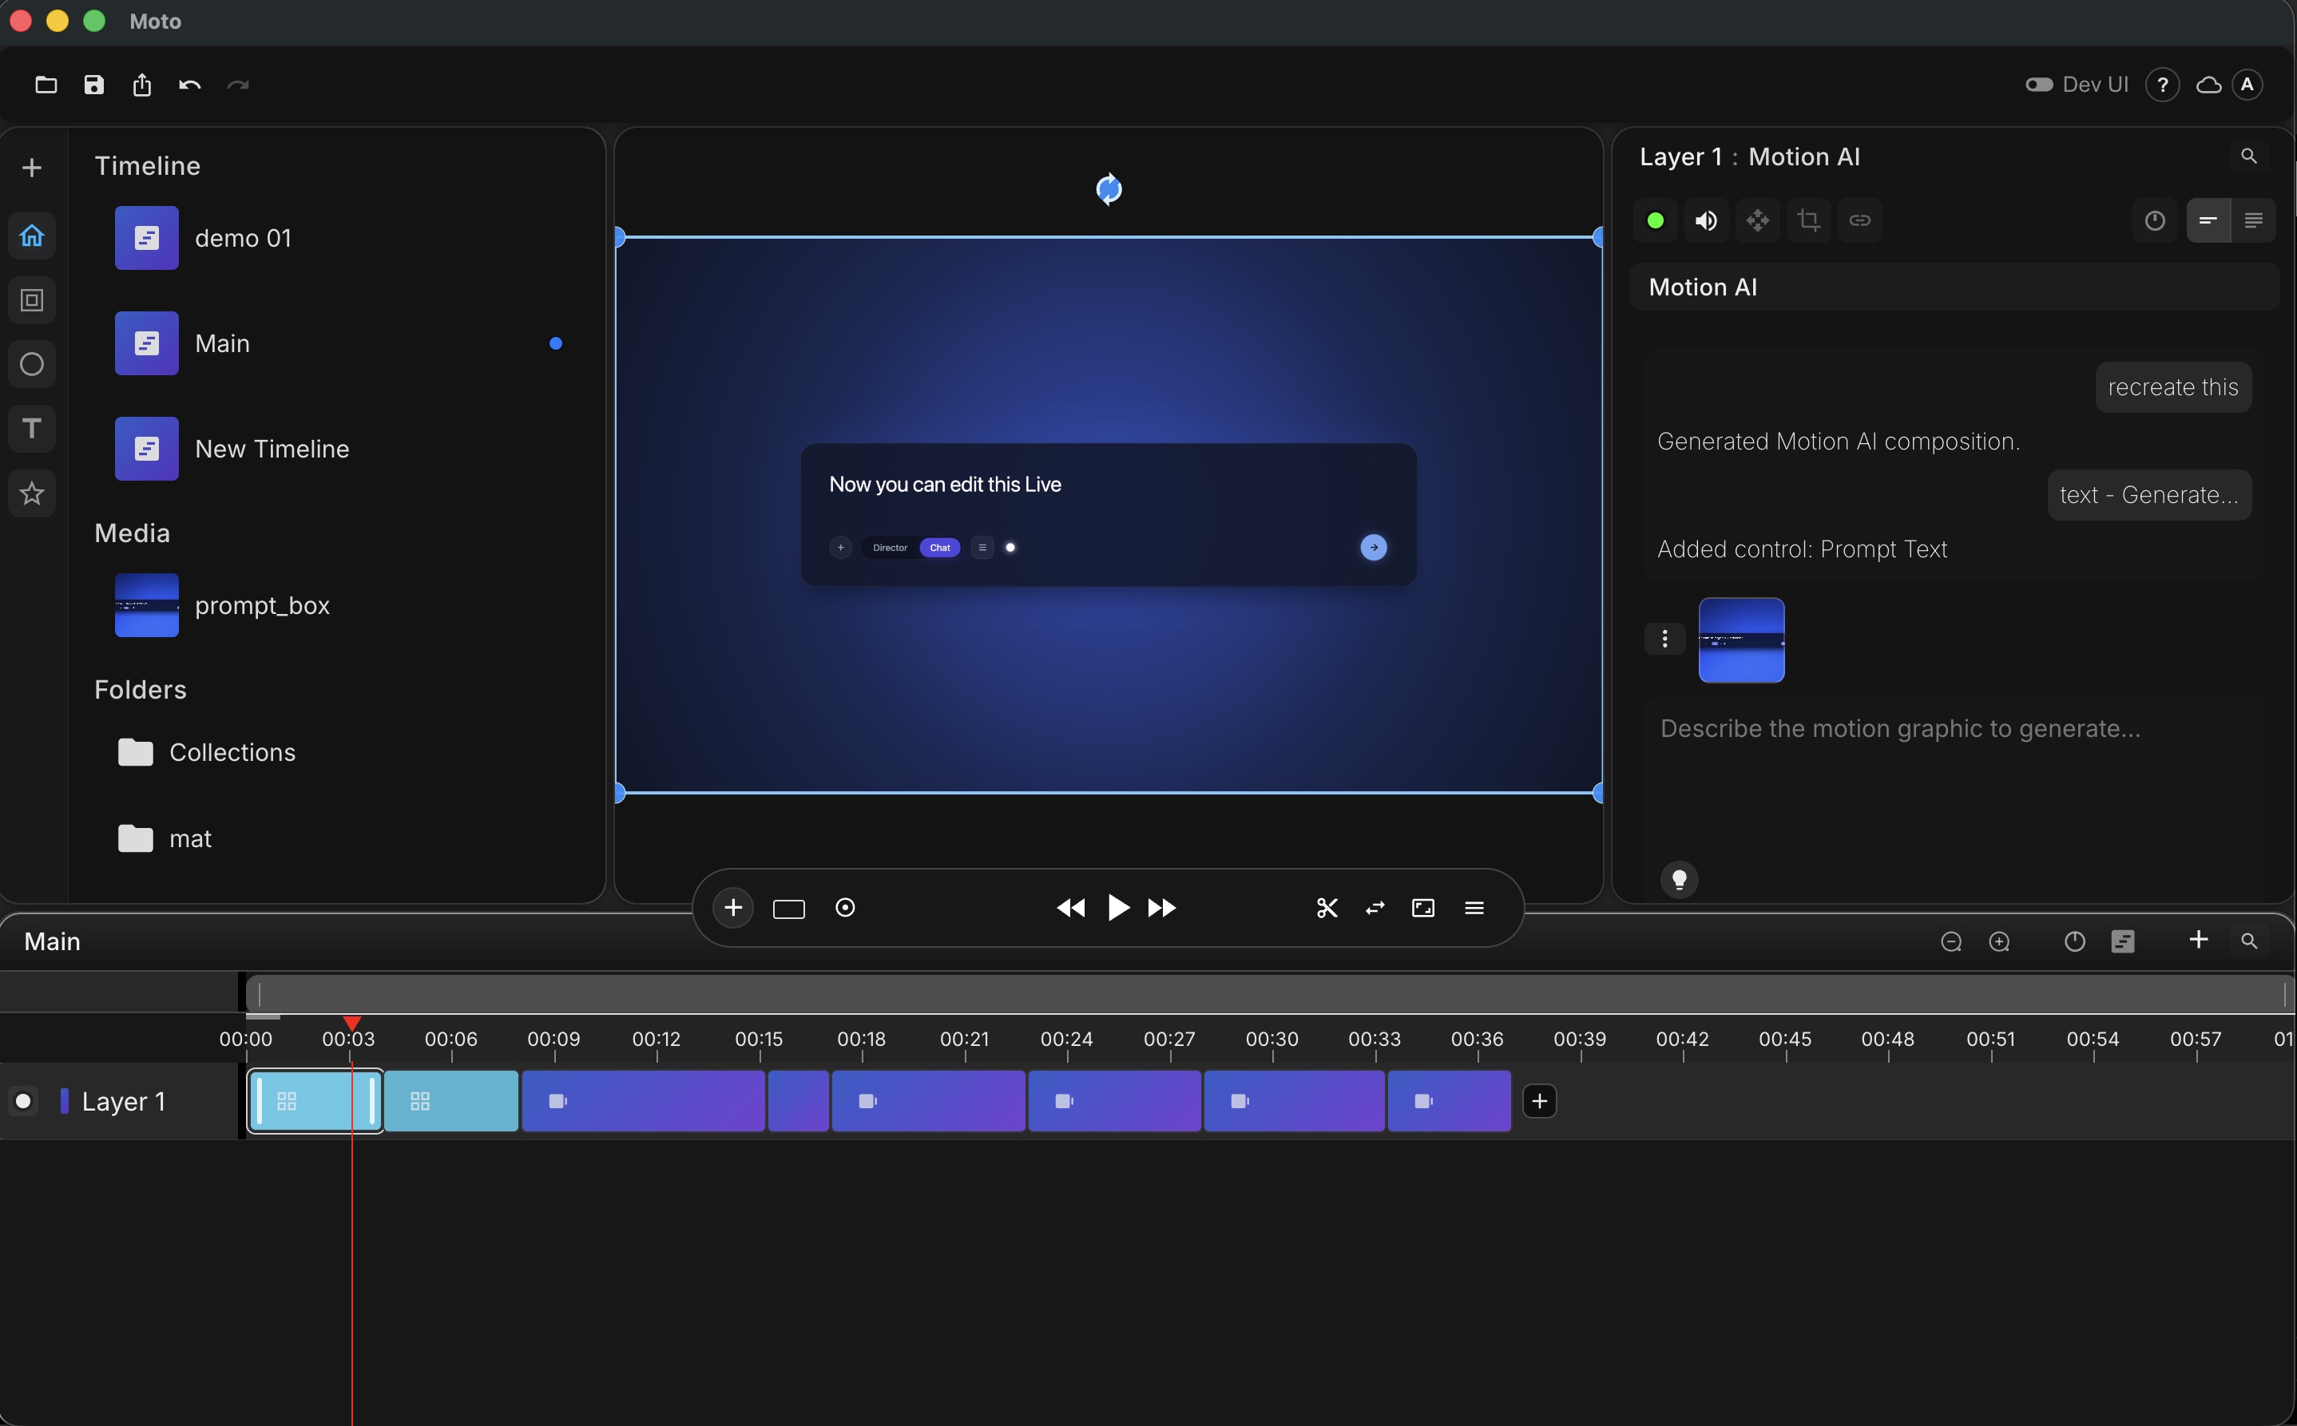2297x1426 pixels.
Task: Click the add plus button in playback bar
Action: [x=733, y=909]
